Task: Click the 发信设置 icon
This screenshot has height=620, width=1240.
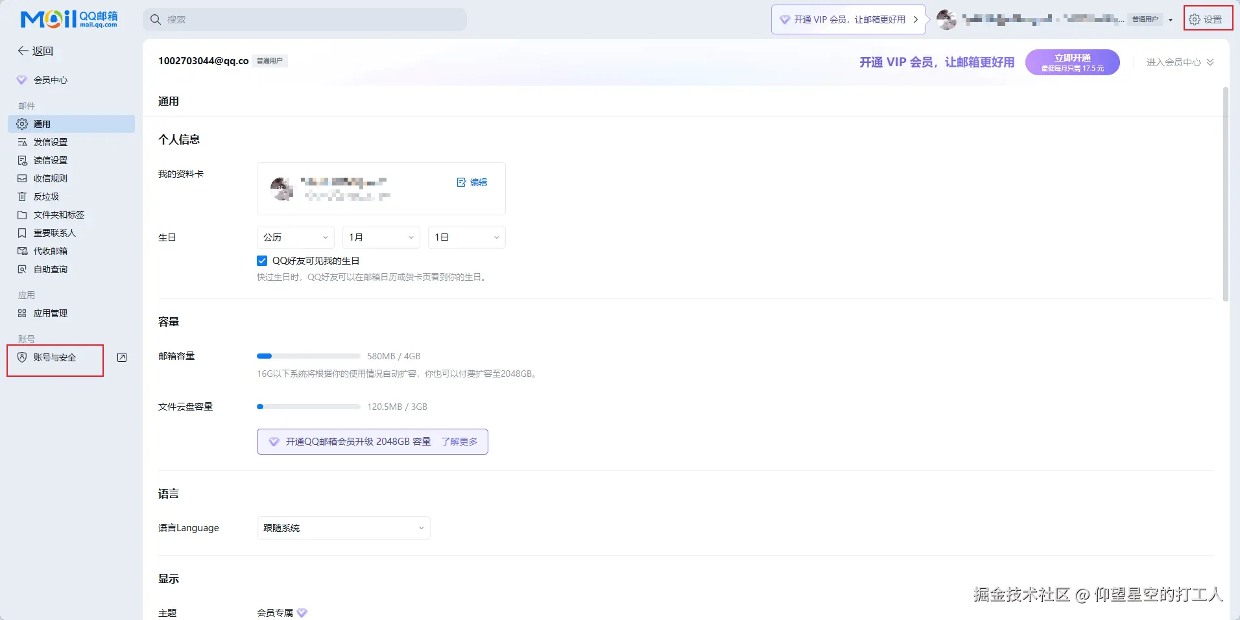Action: [22, 142]
